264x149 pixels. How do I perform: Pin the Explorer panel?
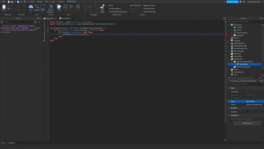tap(260, 18)
